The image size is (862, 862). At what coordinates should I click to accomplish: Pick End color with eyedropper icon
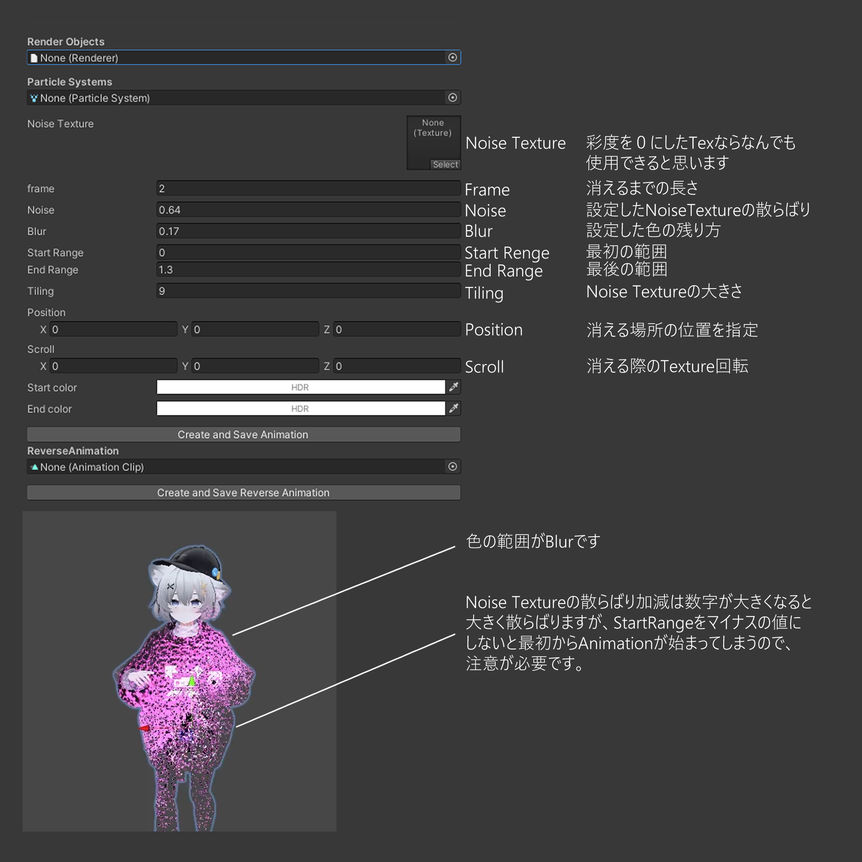(x=454, y=409)
